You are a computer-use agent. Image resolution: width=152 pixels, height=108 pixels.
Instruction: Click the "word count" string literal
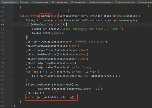click(96, 42)
